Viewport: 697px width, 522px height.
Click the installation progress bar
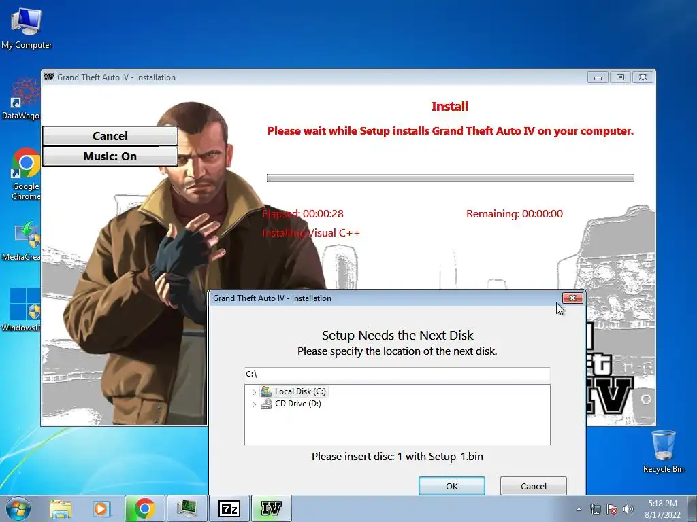tap(451, 178)
